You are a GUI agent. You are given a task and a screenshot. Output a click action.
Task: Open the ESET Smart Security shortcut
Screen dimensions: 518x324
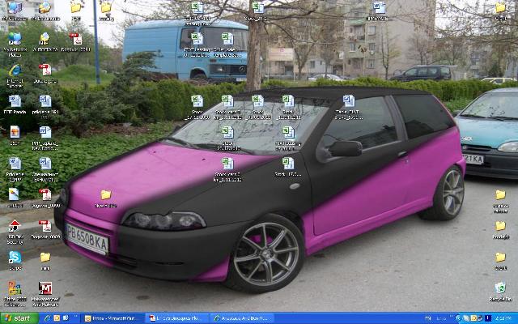click(15, 228)
